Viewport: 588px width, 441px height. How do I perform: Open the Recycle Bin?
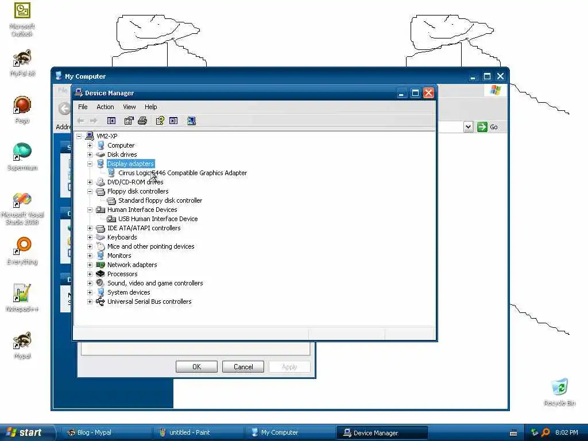click(x=559, y=392)
